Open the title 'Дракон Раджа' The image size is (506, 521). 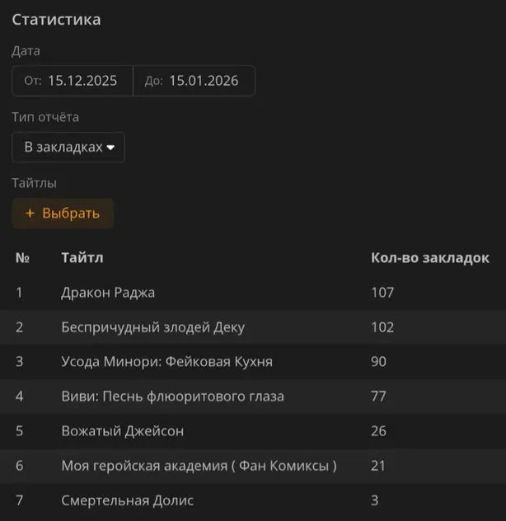pyautogui.click(x=108, y=293)
